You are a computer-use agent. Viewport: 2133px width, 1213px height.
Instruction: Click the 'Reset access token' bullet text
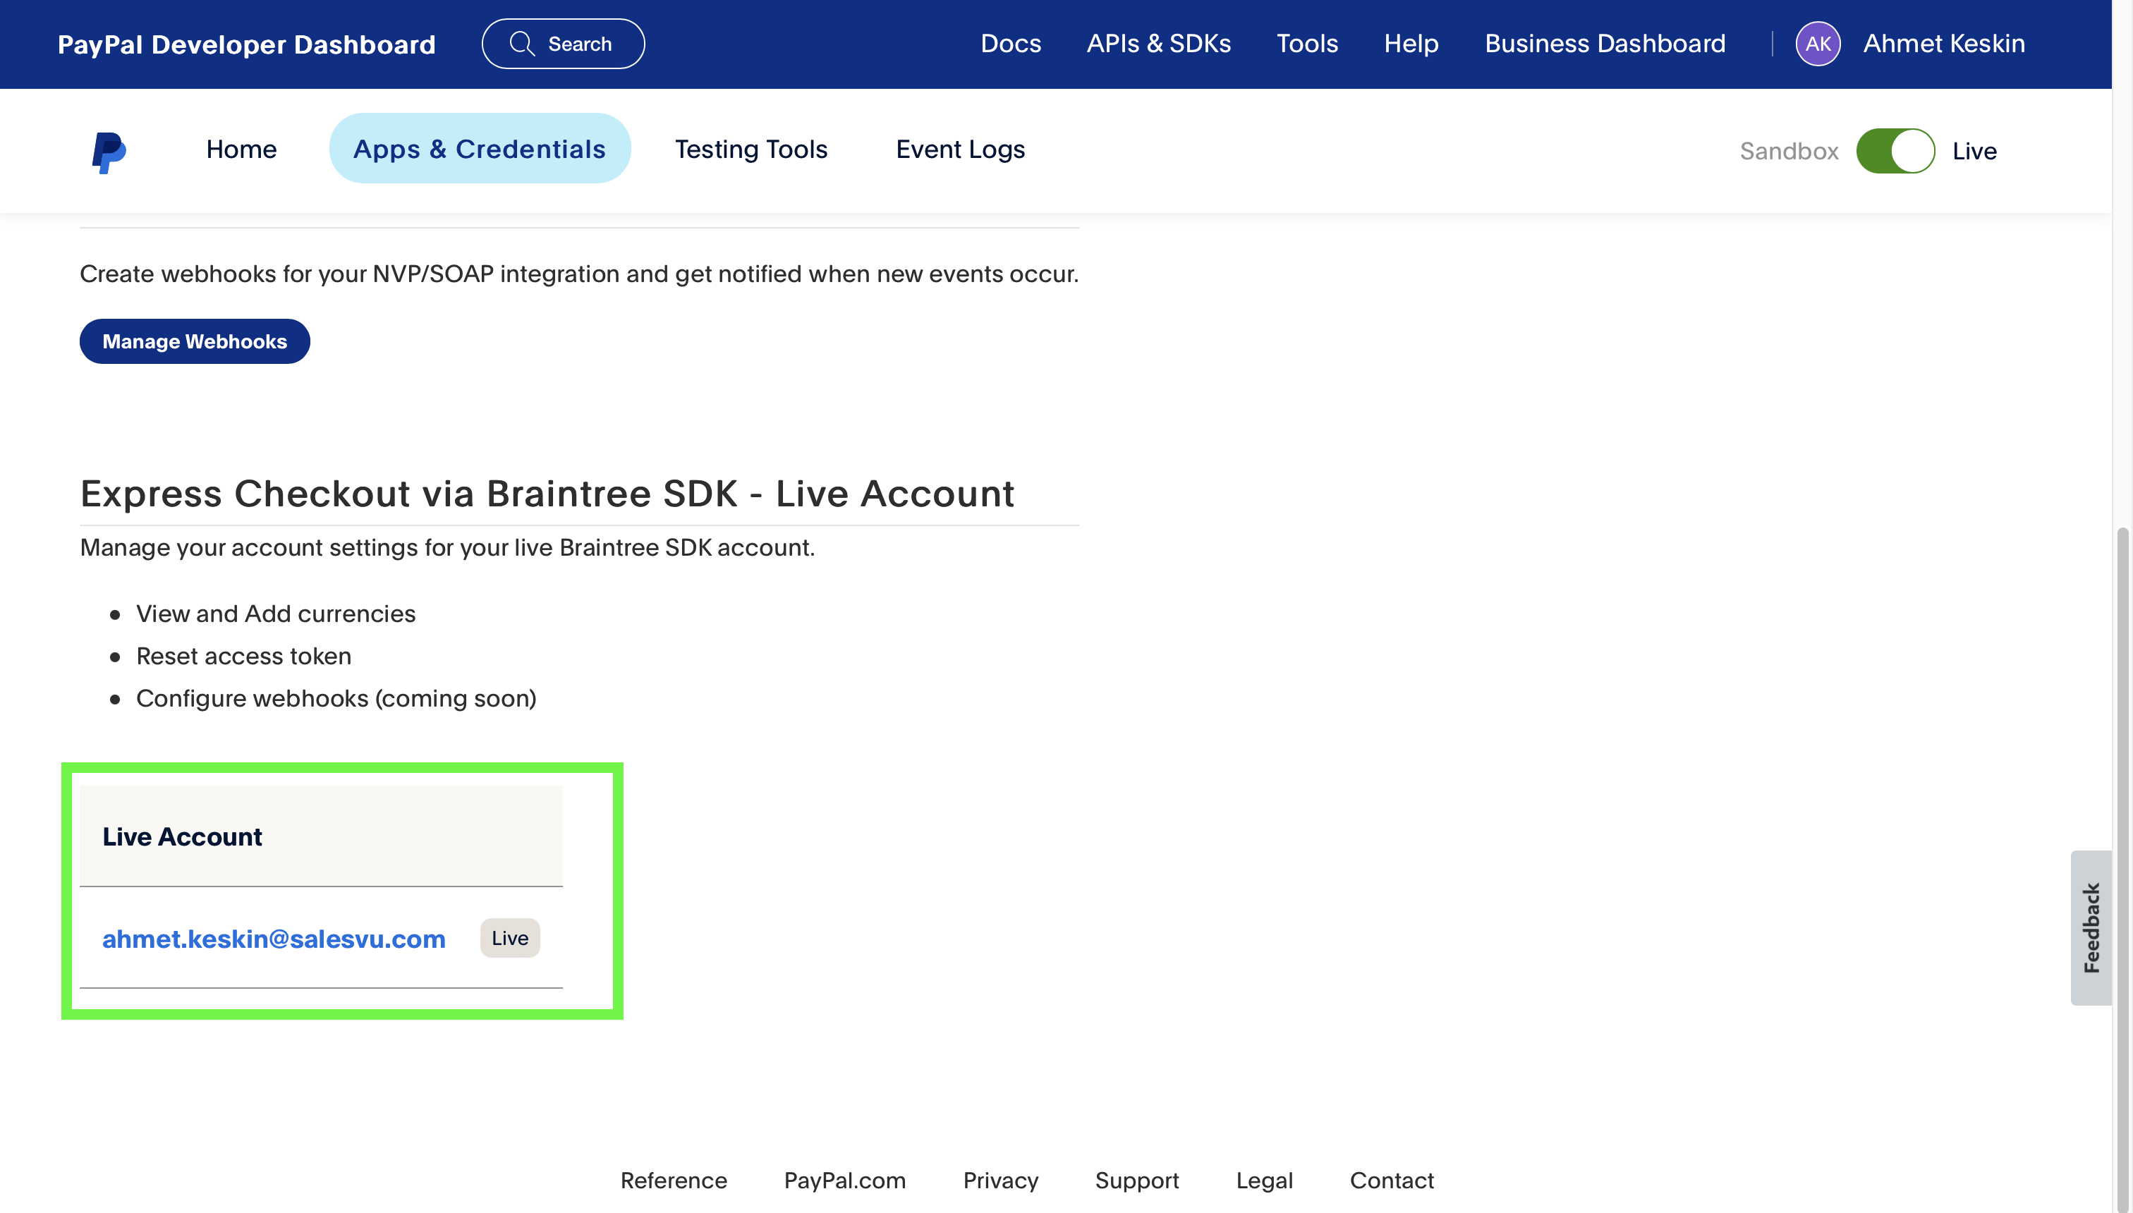[x=244, y=657]
